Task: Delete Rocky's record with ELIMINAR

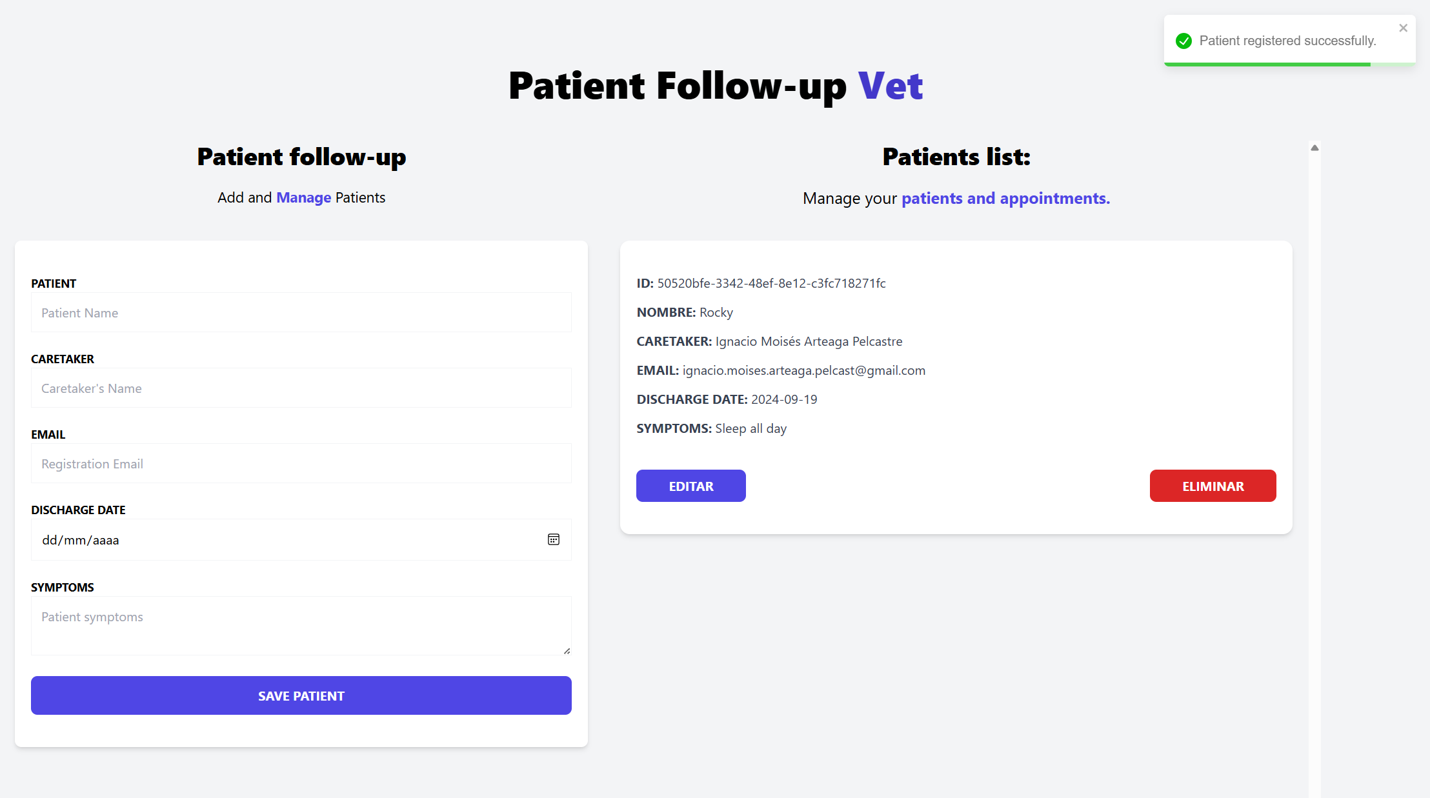Action: click(x=1213, y=486)
